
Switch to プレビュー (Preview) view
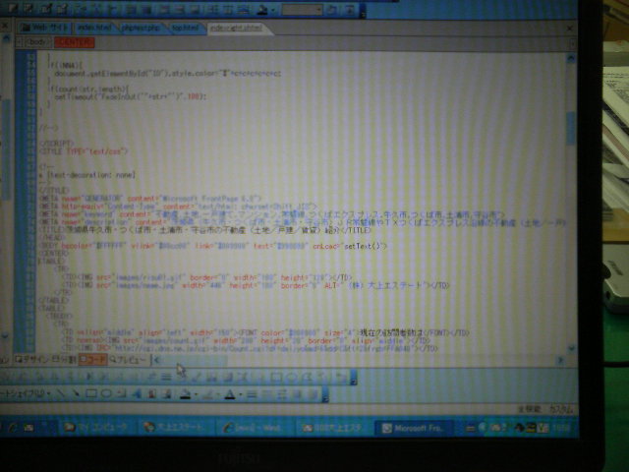128,360
